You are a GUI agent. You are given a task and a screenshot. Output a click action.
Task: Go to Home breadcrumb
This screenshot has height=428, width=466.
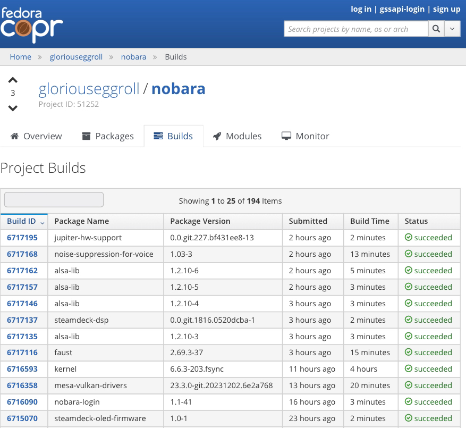coord(21,57)
